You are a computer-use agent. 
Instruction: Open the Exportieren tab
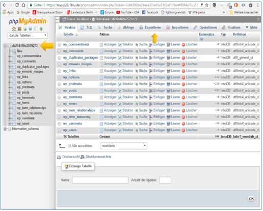150,28
